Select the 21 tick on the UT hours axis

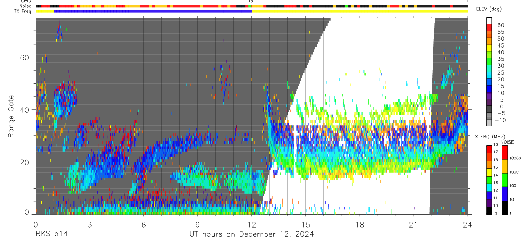tap(414, 224)
